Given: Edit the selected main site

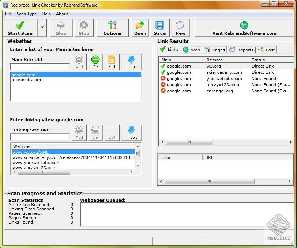Looking at the screenshot, I should (x=112, y=62).
